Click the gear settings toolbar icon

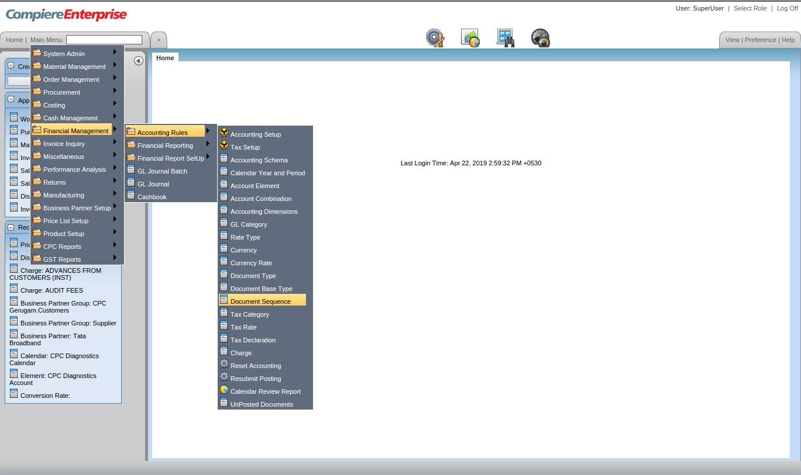pos(435,38)
